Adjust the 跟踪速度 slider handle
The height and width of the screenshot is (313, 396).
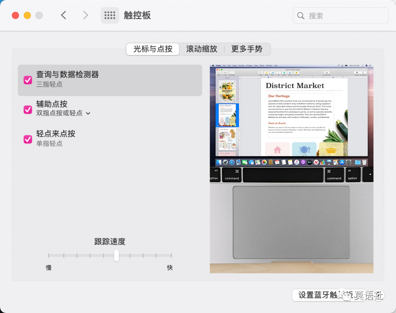point(116,255)
